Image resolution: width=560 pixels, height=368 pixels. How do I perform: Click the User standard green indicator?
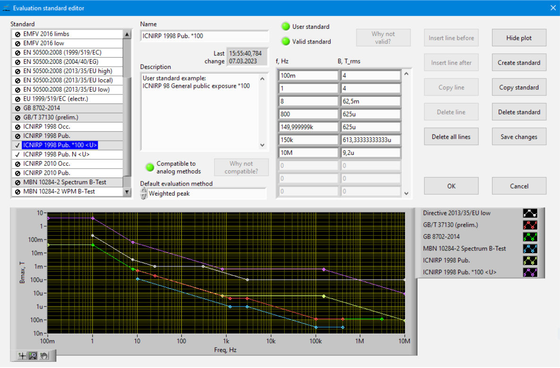pyautogui.click(x=285, y=26)
